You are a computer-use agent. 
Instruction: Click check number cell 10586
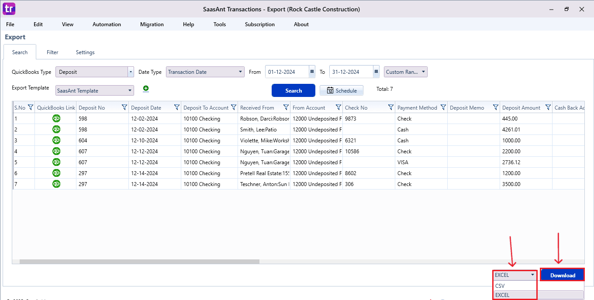coord(369,151)
